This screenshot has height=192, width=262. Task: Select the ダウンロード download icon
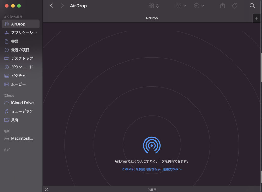point(7,67)
